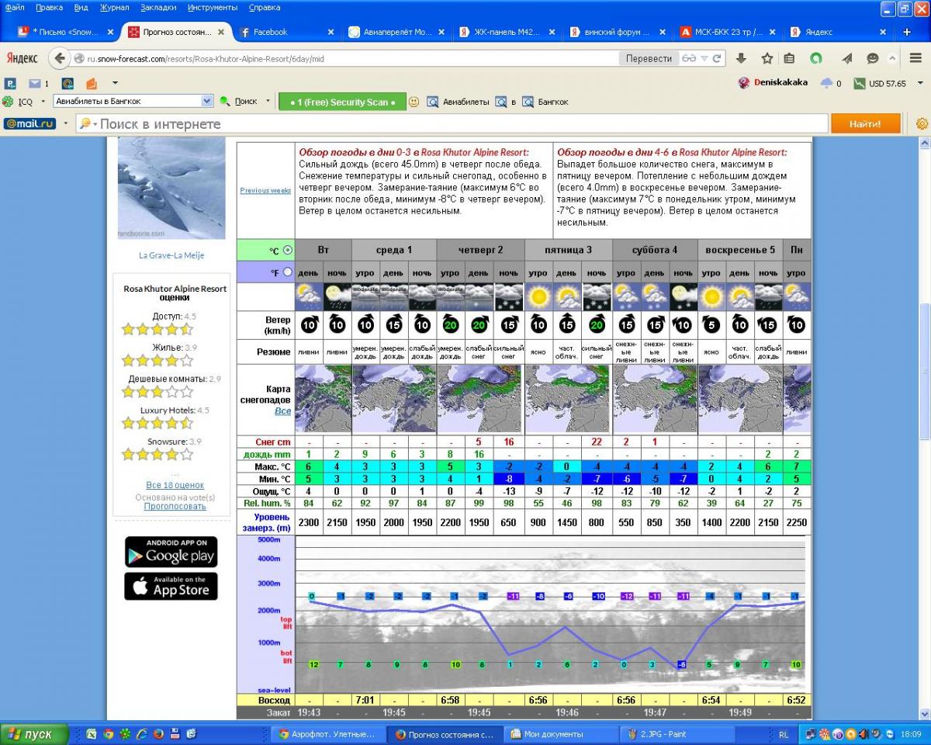Click the reader-view glasses icon in the address bar

coord(689,58)
